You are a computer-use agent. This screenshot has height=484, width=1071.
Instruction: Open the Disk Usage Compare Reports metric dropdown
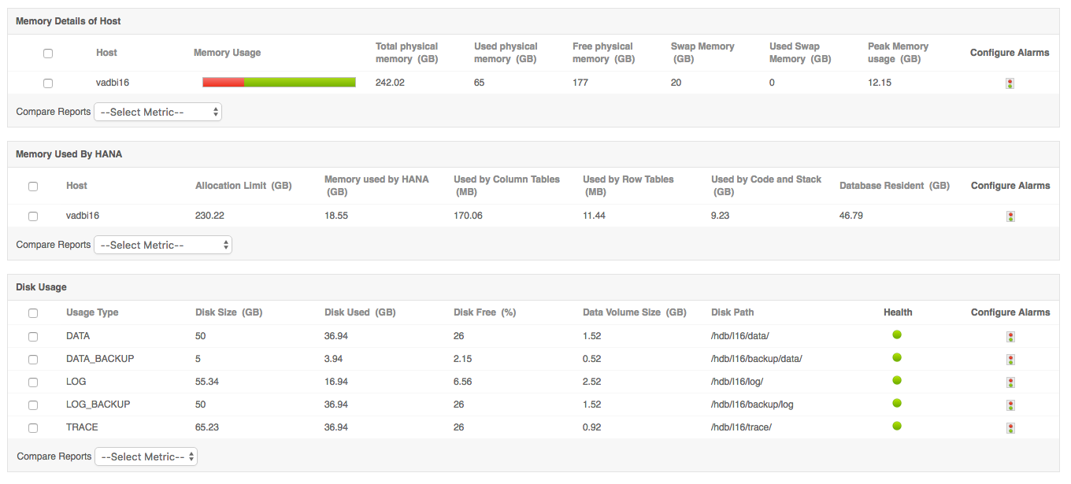(146, 457)
